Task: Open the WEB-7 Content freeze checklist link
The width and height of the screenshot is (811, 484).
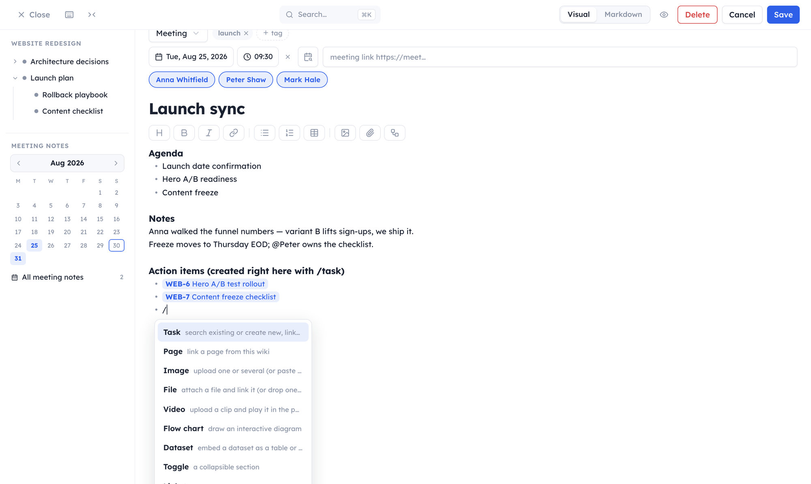Action: [x=221, y=297]
